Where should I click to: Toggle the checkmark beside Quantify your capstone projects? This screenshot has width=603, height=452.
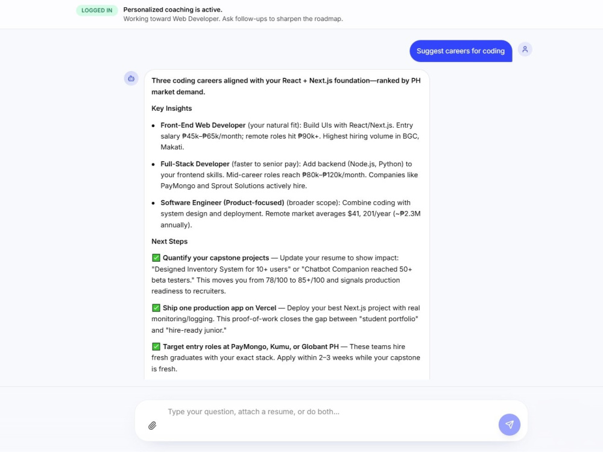[156, 257]
